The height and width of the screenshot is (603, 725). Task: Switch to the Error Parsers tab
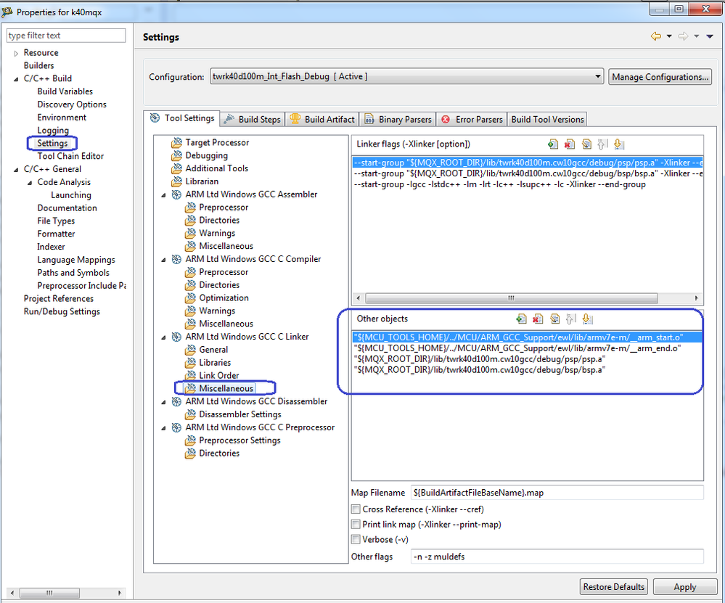coord(472,119)
